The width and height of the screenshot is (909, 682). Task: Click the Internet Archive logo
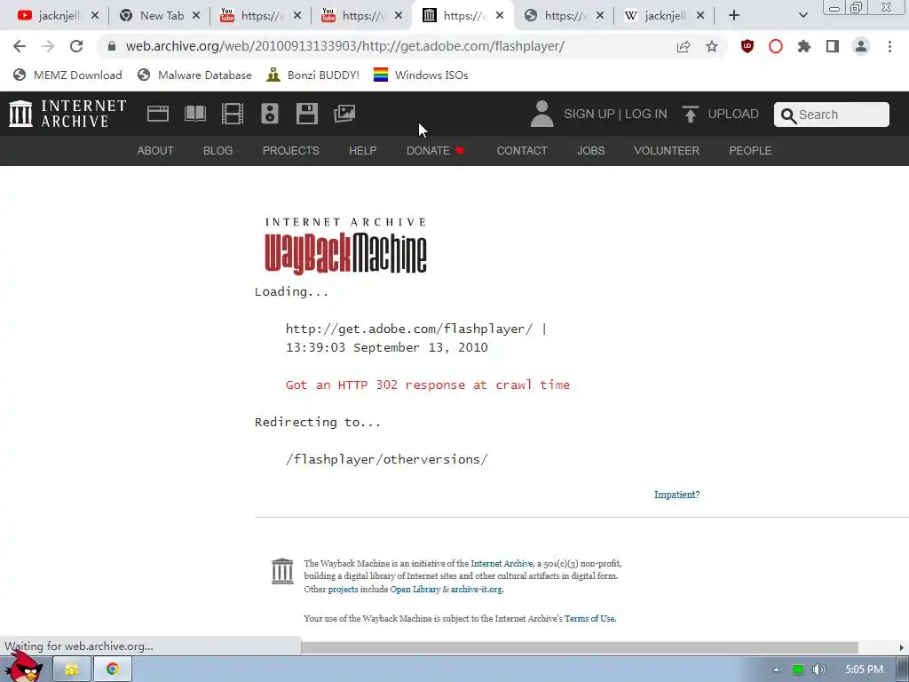pos(67,114)
